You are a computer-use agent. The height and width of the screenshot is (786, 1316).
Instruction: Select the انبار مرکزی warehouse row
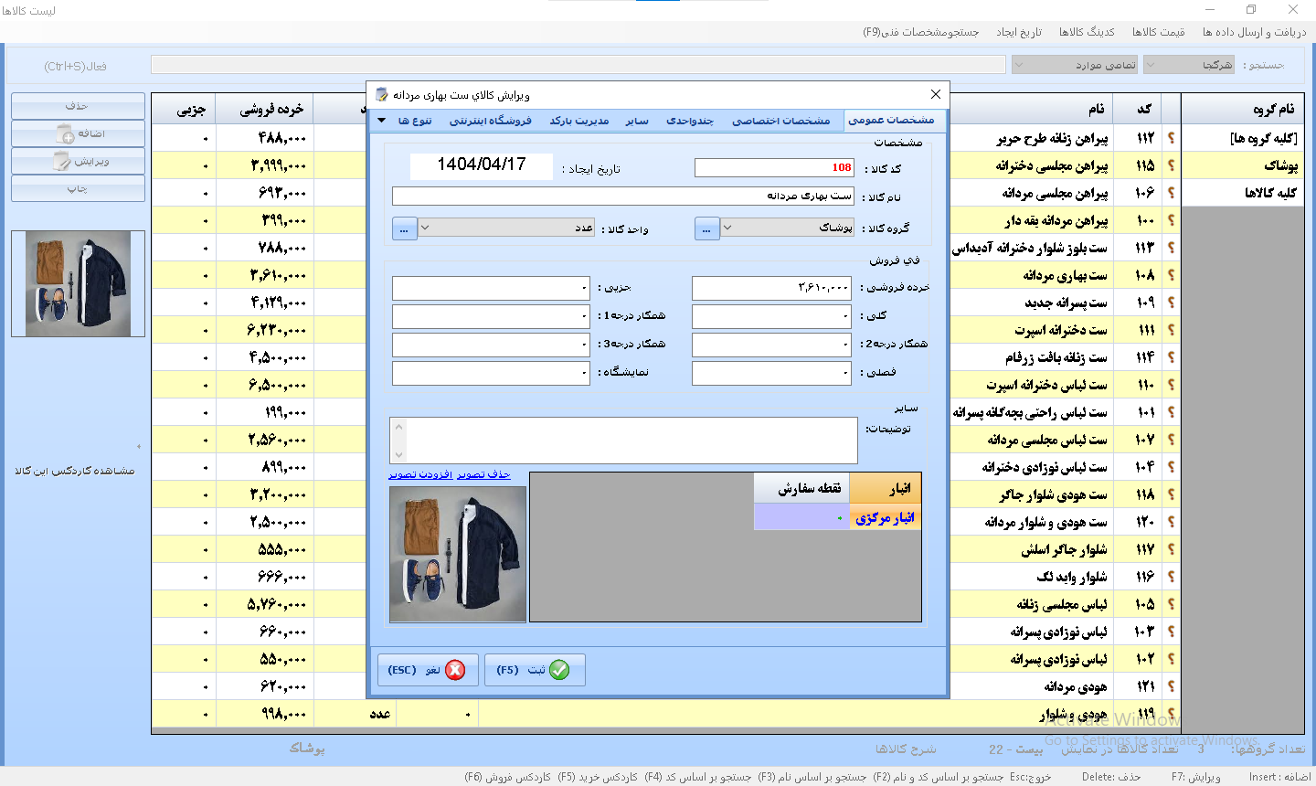click(884, 518)
